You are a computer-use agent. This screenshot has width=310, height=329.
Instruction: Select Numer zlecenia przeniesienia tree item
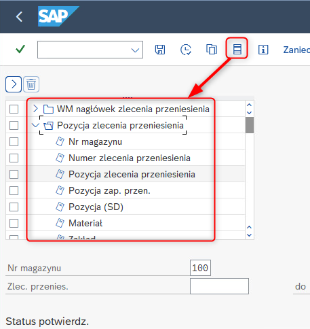click(130, 158)
